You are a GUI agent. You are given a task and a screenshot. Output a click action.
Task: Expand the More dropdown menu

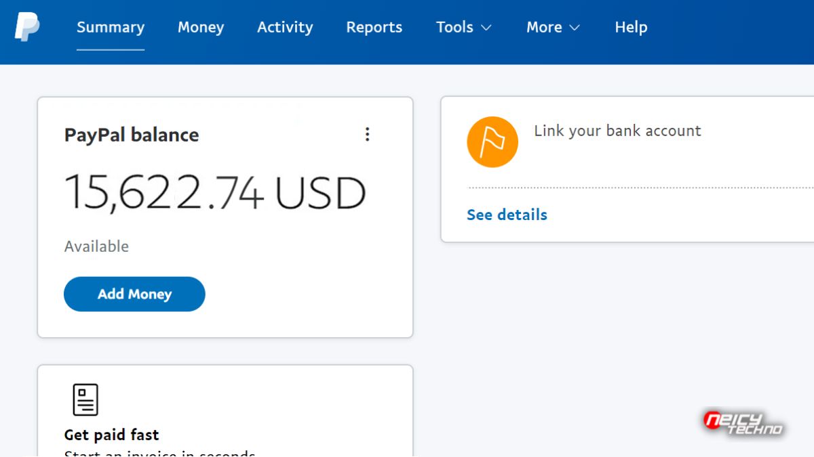pos(554,27)
